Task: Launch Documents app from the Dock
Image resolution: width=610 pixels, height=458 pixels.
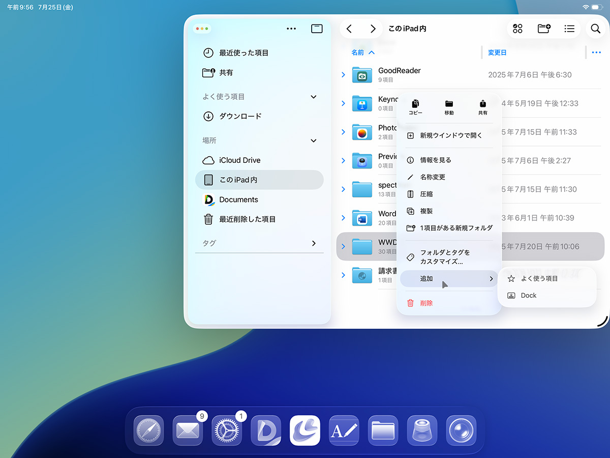Action: (x=266, y=431)
